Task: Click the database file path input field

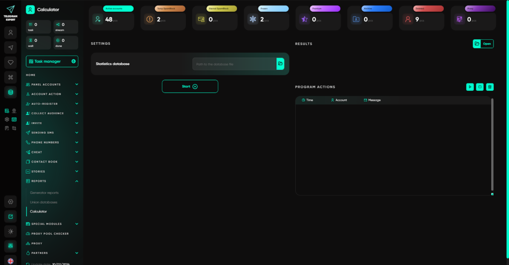Action: coord(234,64)
